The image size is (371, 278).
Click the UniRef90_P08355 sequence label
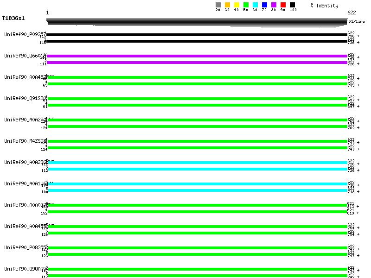pyautogui.click(x=24, y=247)
